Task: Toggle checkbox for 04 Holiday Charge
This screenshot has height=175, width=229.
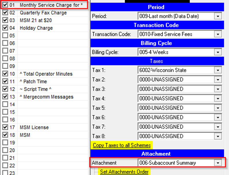Action: 5,28
